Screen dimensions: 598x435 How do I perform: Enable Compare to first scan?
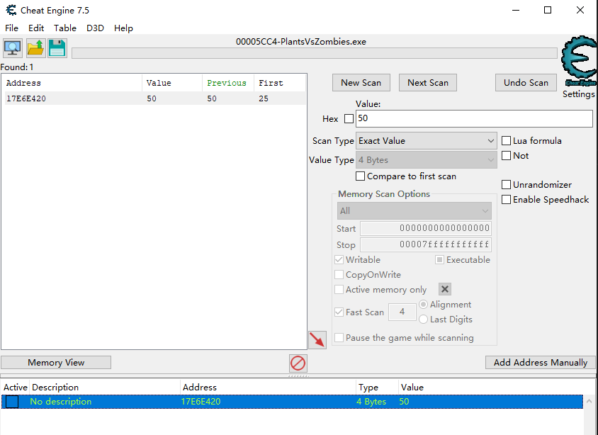coord(360,176)
